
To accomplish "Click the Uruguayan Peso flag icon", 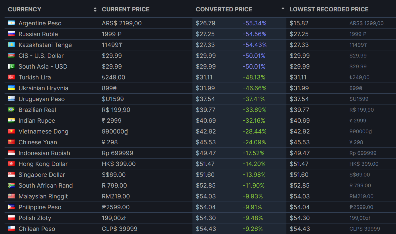I will click(x=11, y=99).
